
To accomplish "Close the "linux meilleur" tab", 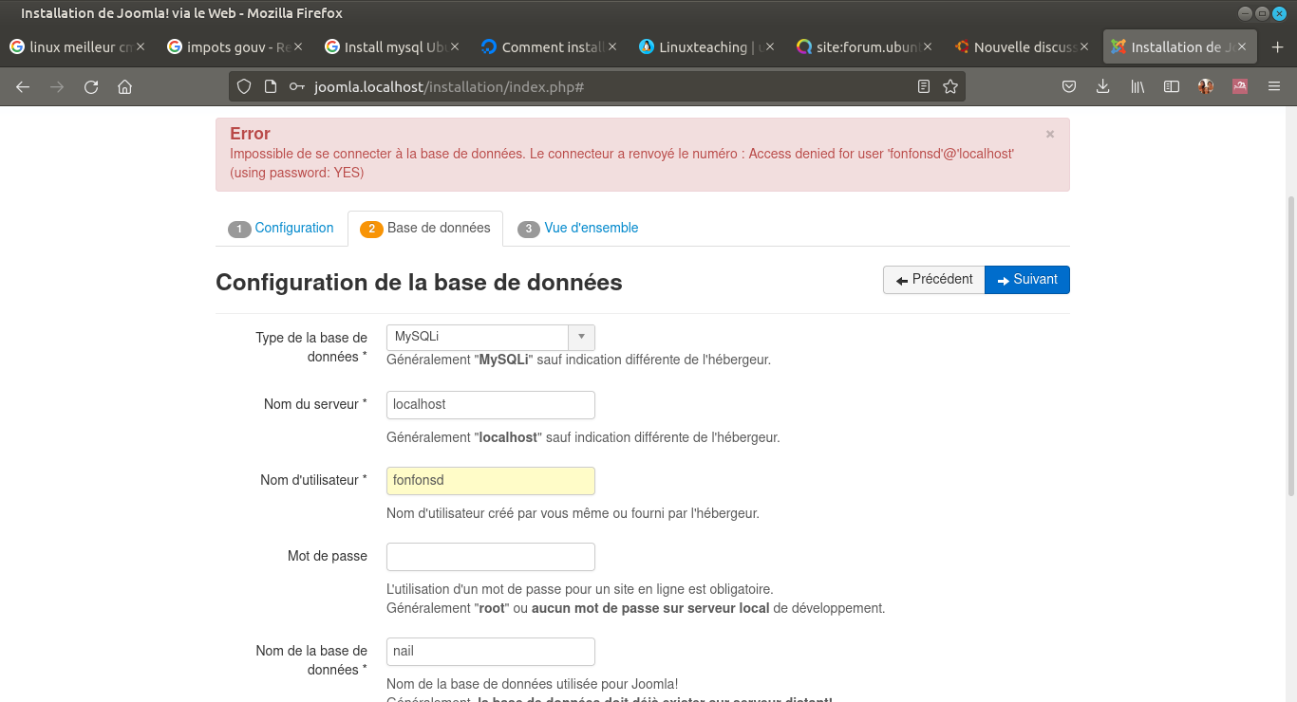I will 141,46.
